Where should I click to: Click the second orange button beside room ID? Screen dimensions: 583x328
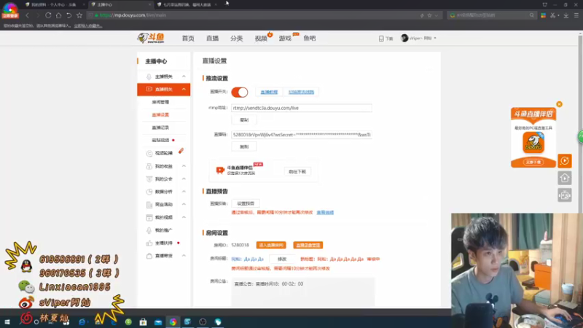coord(308,245)
